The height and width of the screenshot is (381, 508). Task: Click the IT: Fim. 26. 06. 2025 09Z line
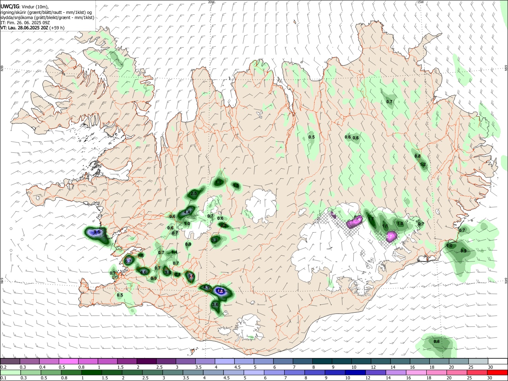click(25, 23)
